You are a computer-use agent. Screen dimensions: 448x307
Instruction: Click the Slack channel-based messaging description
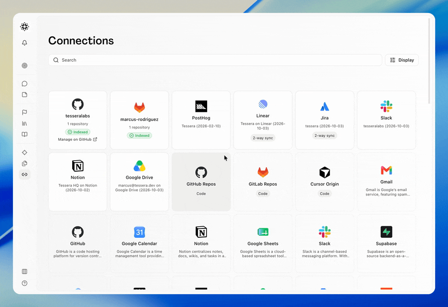[x=325, y=254]
